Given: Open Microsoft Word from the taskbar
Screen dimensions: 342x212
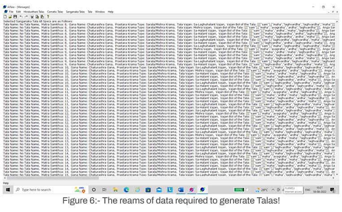Looking at the screenshot, I should (x=181, y=190).
